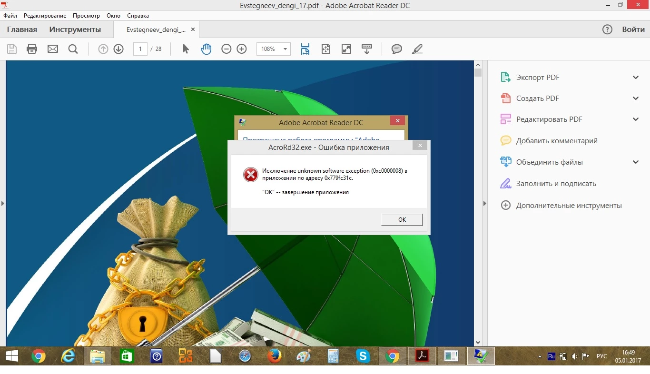650x374 pixels.
Task: Show hidden tray icons arrow
Action: [x=540, y=356]
